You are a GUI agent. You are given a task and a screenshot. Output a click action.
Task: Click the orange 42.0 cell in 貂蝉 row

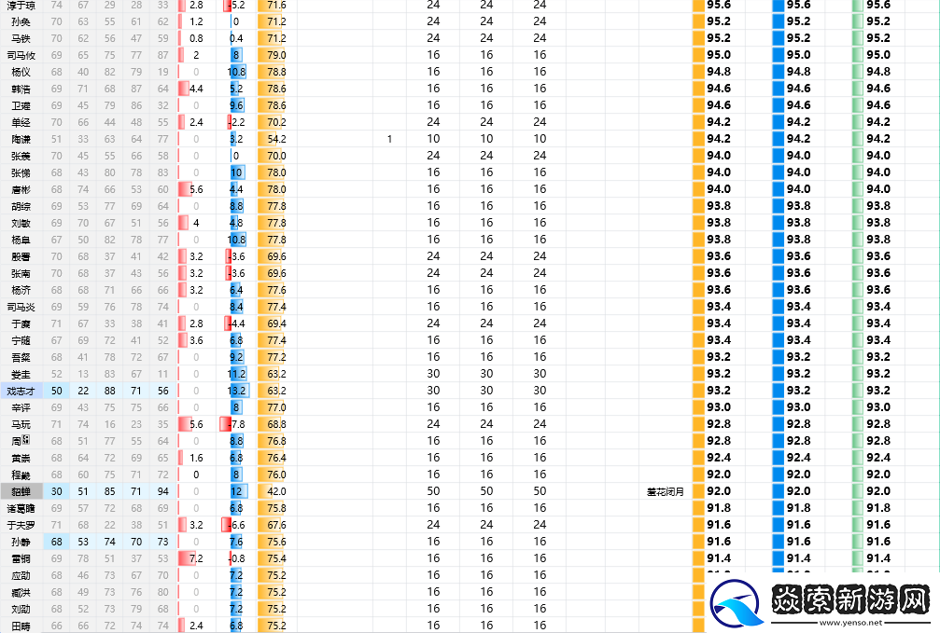click(273, 491)
